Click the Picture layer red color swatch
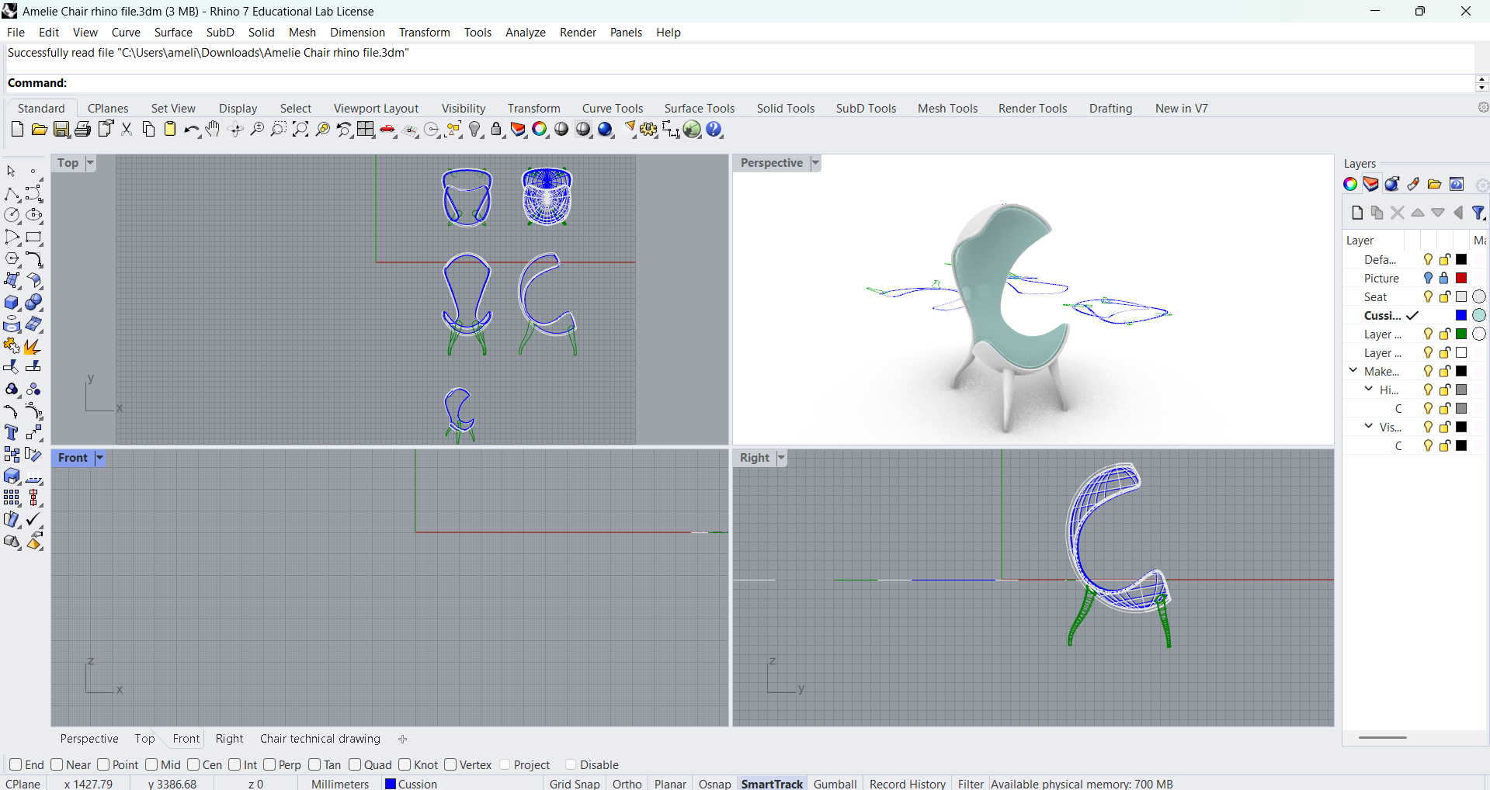Viewport: 1490px width, 790px height. [1461, 278]
